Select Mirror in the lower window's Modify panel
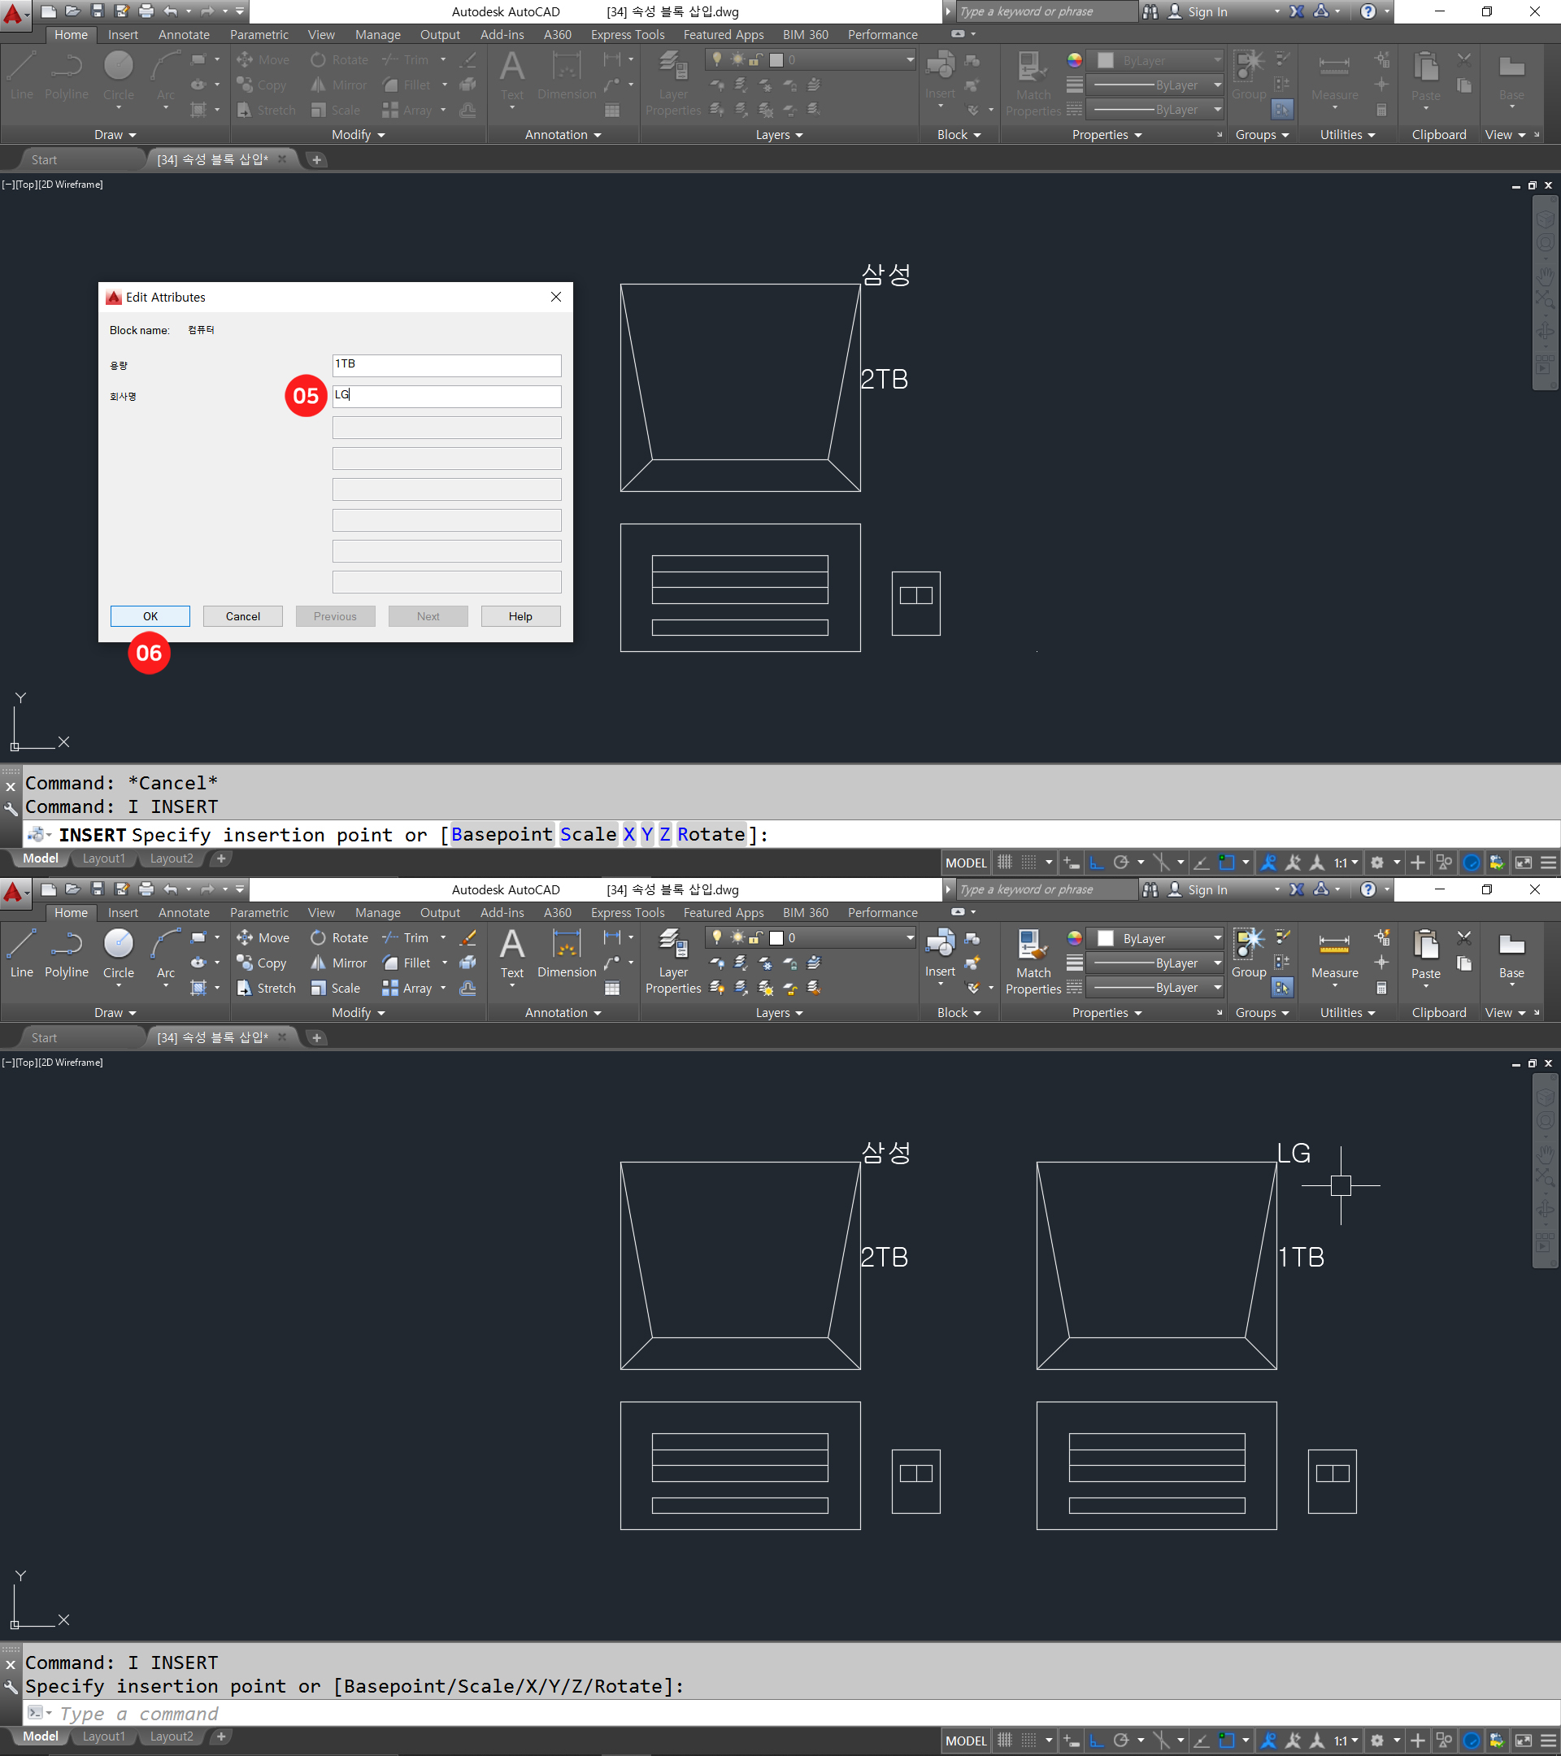Viewport: 1561px width, 1756px height. [338, 963]
